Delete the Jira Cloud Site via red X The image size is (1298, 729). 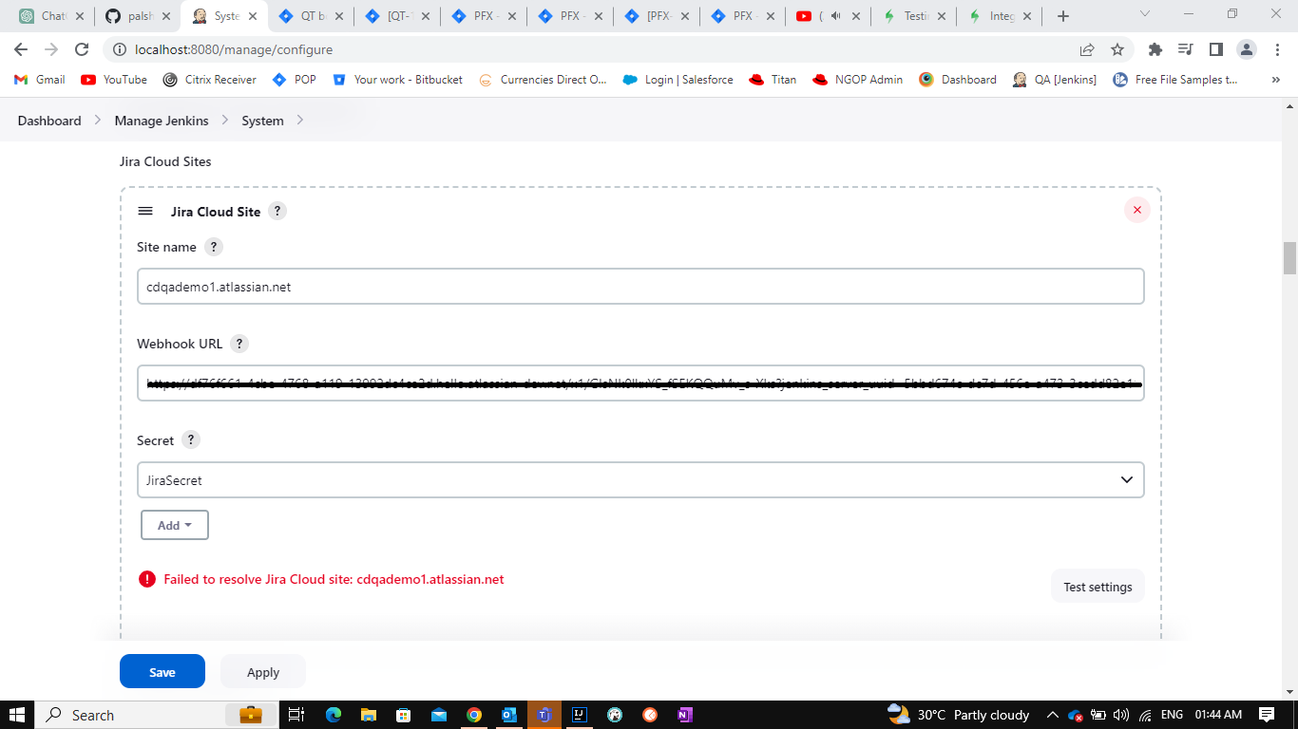click(1136, 210)
